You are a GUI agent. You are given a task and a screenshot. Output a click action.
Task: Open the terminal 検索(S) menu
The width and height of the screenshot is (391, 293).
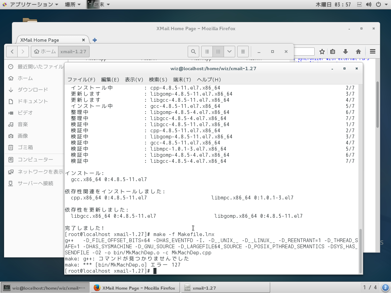click(x=158, y=79)
